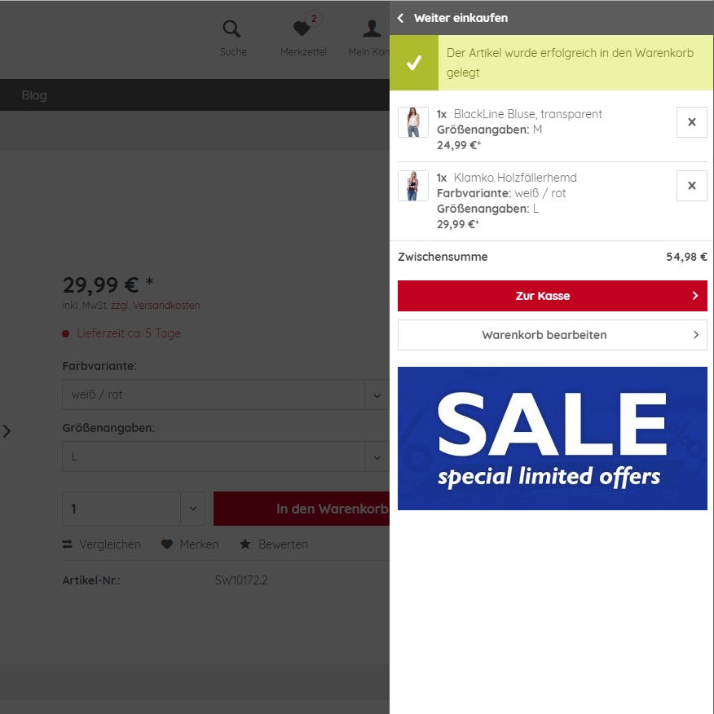Open the Klamko Holzfällerhemd product link
This screenshot has height=714, width=714.
point(515,177)
